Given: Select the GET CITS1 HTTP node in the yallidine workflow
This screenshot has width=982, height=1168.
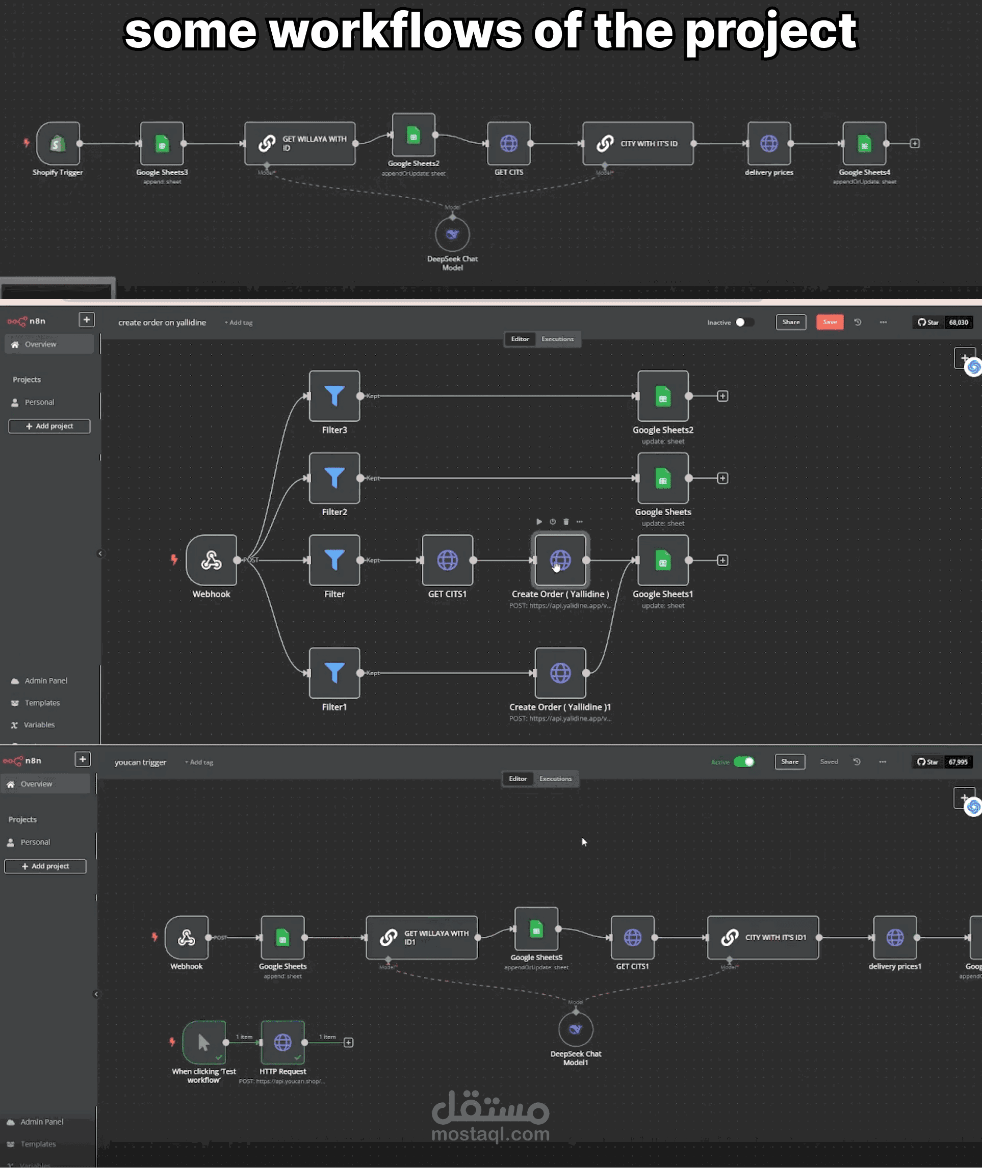Looking at the screenshot, I should pyautogui.click(x=447, y=560).
